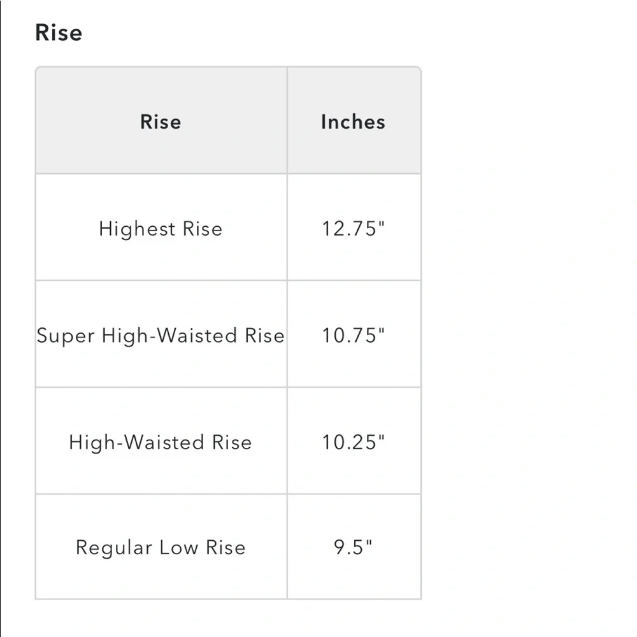Click the word "Low" in the bottom row

click(178, 548)
